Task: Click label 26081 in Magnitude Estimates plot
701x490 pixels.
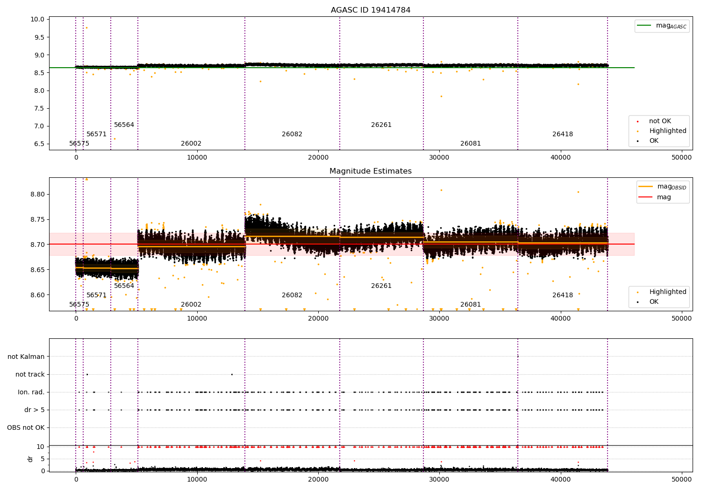Action: coord(471,305)
